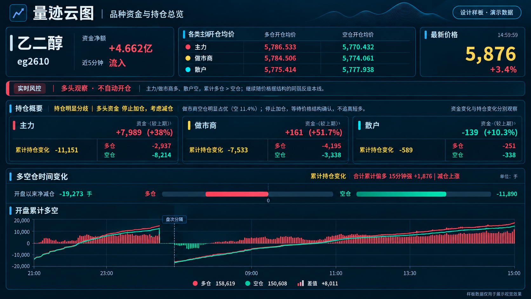
Task: Open the 实时风控 tag
Action: pyautogui.click(x=30, y=88)
